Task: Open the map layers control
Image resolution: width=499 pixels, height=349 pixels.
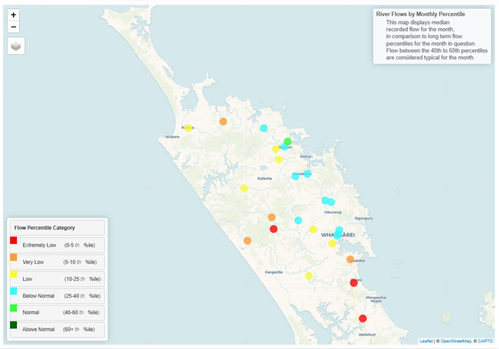Action: click(x=16, y=46)
